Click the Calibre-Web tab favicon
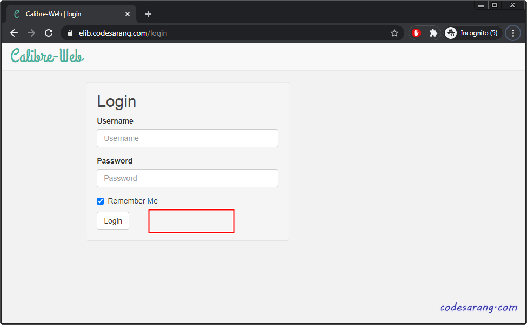 [16, 14]
